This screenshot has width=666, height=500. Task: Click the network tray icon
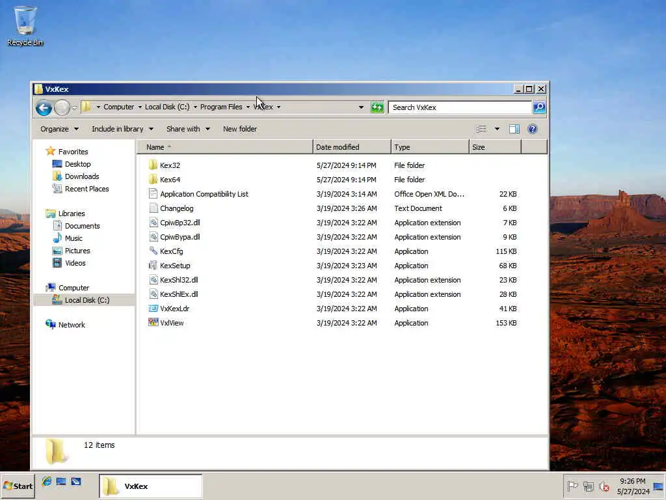tap(588, 486)
